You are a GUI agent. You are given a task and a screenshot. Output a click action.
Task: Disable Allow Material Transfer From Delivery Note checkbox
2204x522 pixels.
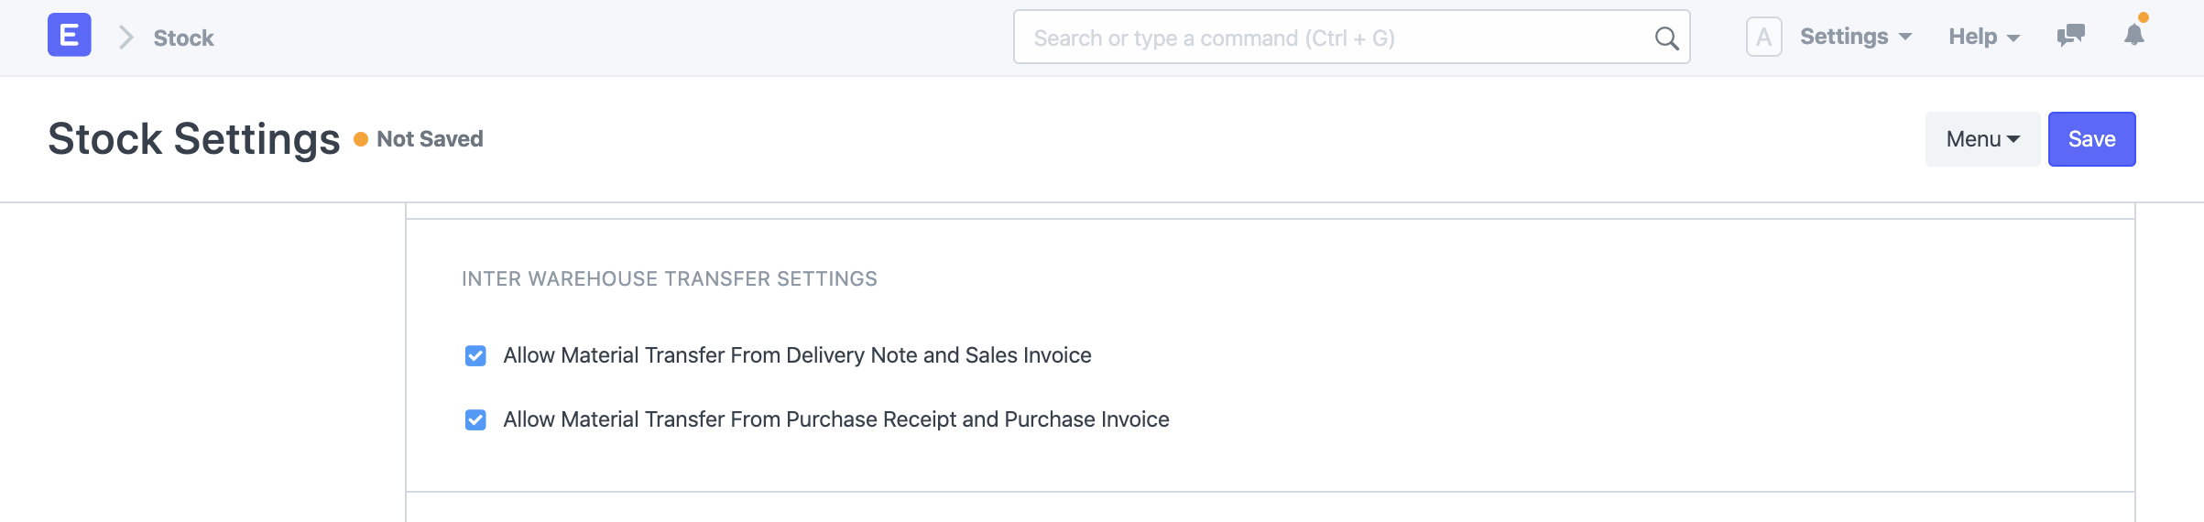(475, 355)
